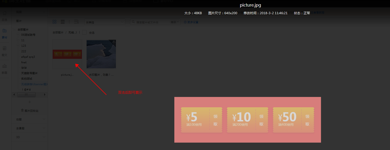
Task: Click the 状态：正常 status text
Action: coord(302,13)
